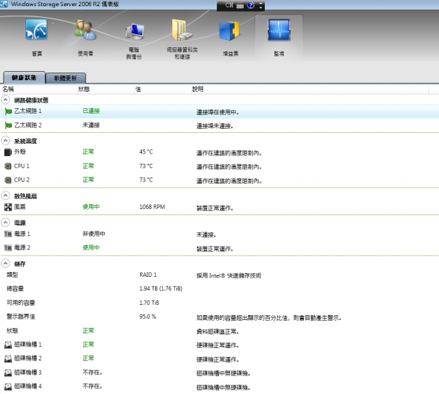Click the 95.0 % threshold value
439x394 pixels.
pos(148,317)
